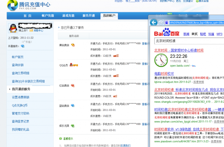
Task: Click the 您已开通以下服务 heading arrow
Action: [x=59, y=28]
